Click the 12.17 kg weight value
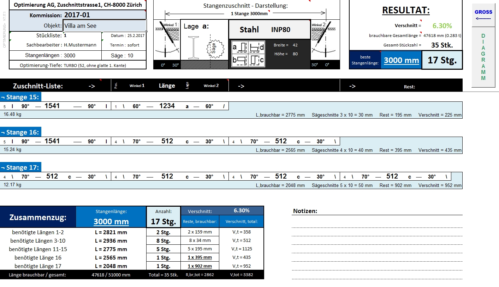This screenshot has height=287, width=499. click(x=12, y=185)
